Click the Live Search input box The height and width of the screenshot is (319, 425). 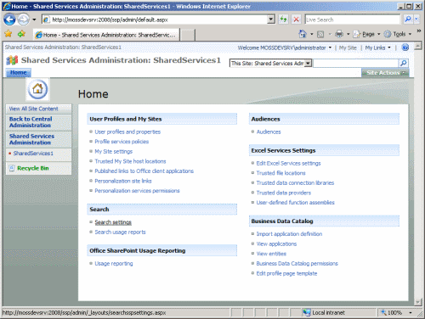pyautogui.click(x=352, y=20)
